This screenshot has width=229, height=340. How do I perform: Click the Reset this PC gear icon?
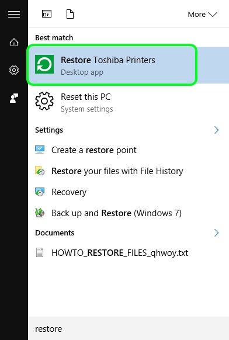(44, 101)
